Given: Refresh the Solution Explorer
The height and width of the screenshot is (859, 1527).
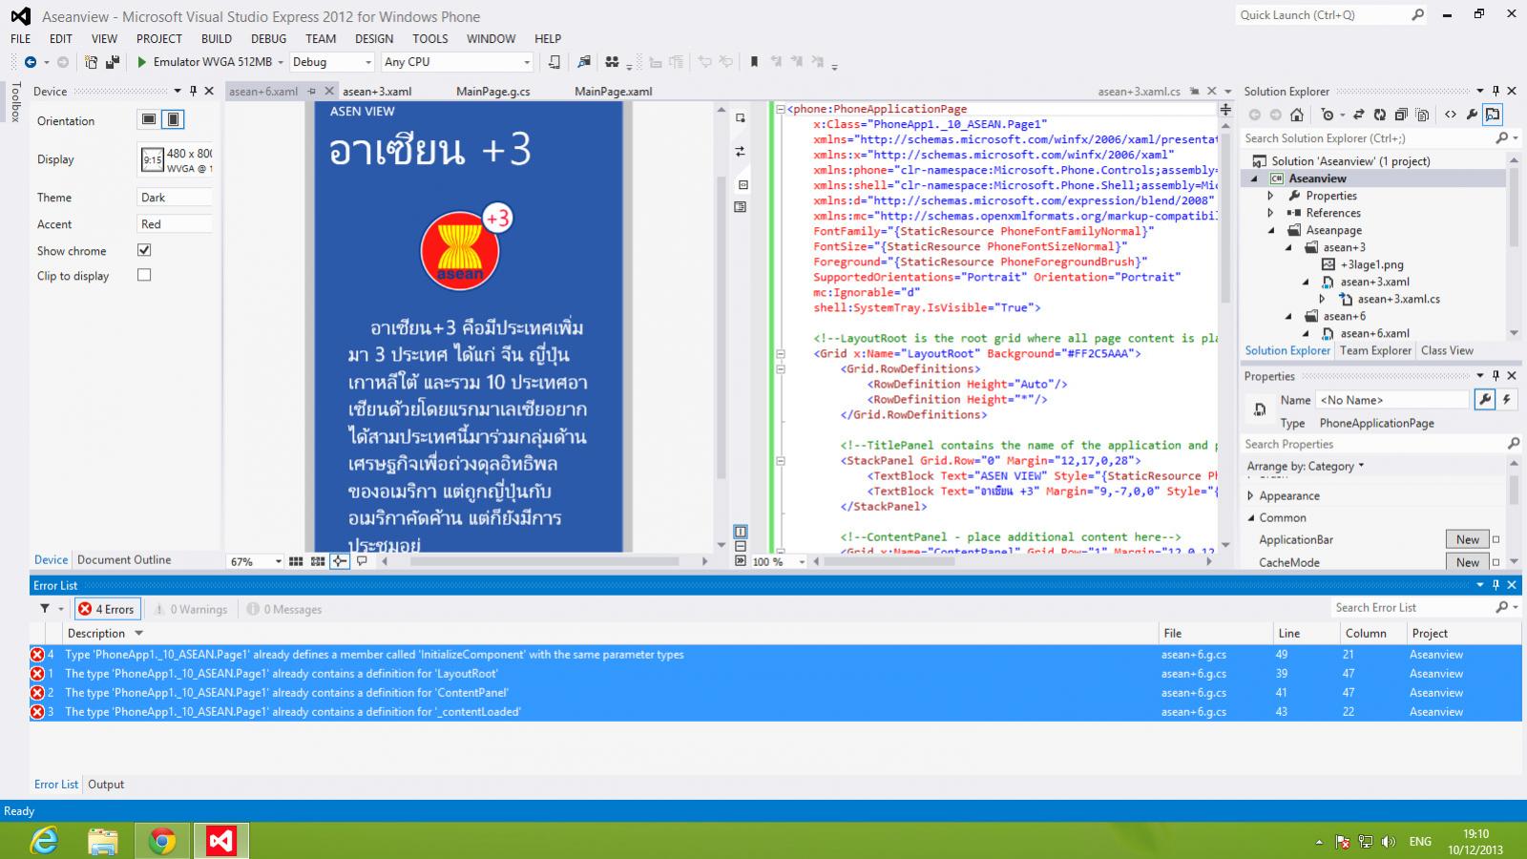Looking at the screenshot, I should tap(1379, 115).
